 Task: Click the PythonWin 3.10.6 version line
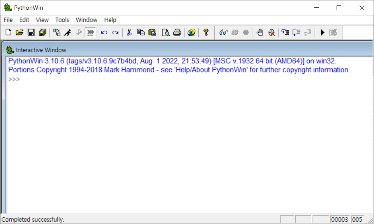tap(172, 61)
